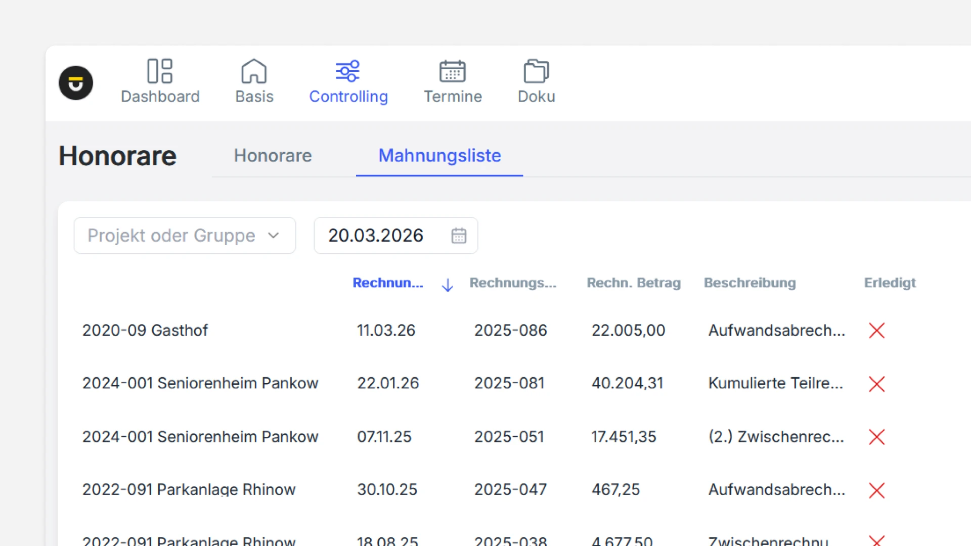Screen dimensions: 971x546
Task: Open the Termine calendar icon
Action: (452, 71)
